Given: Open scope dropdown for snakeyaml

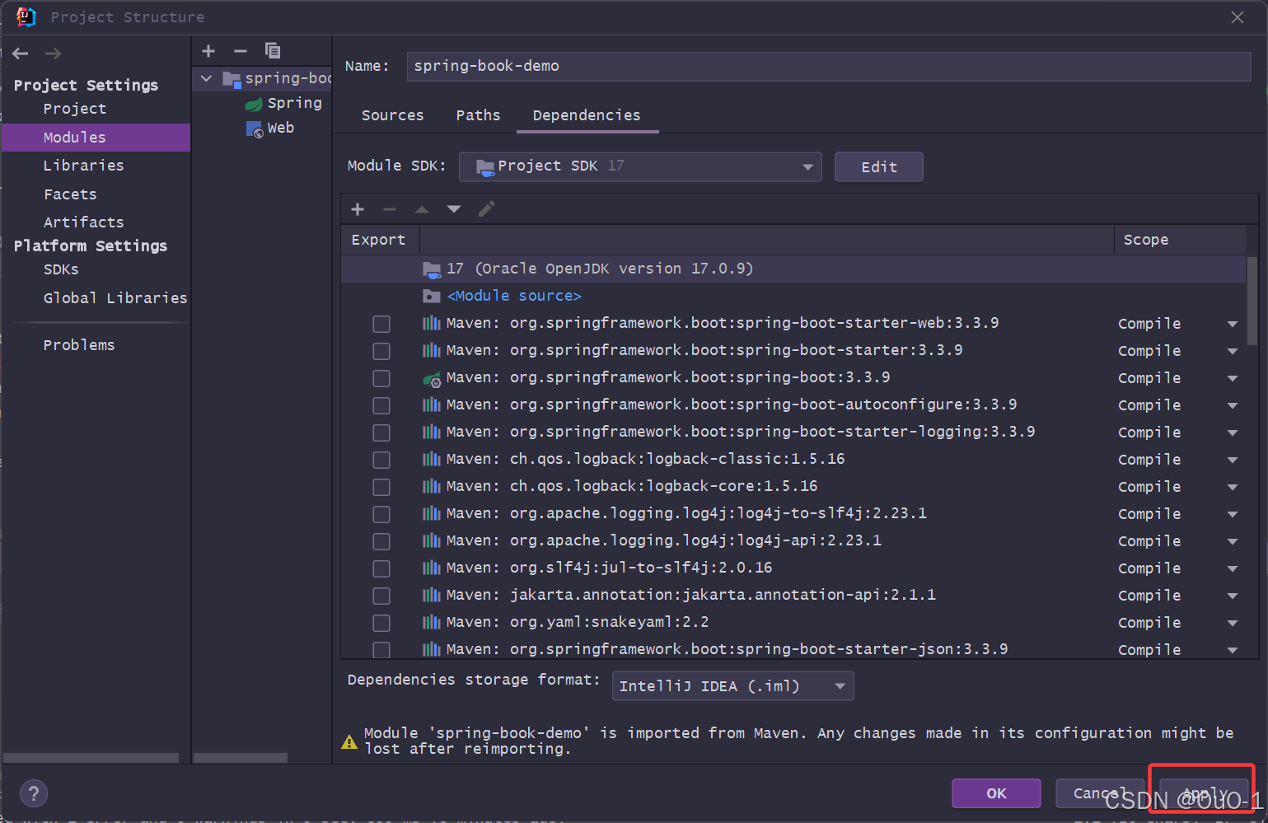Looking at the screenshot, I should pos(1233,623).
